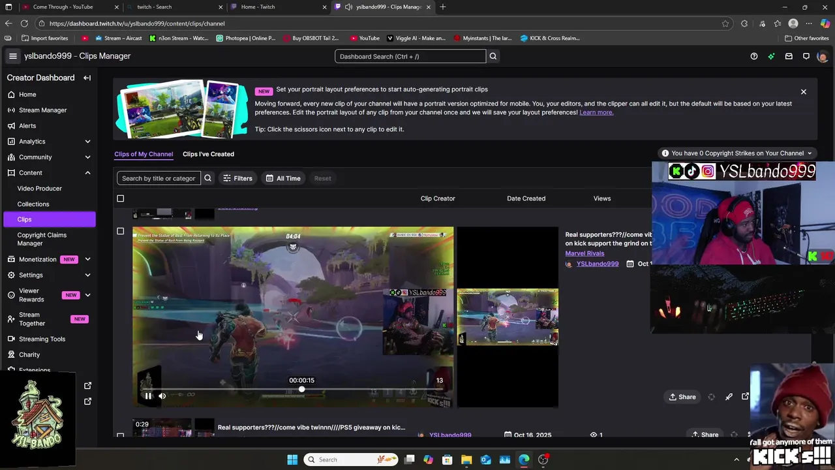Open Windows Start menu
The image size is (835, 470).
[x=292, y=460]
